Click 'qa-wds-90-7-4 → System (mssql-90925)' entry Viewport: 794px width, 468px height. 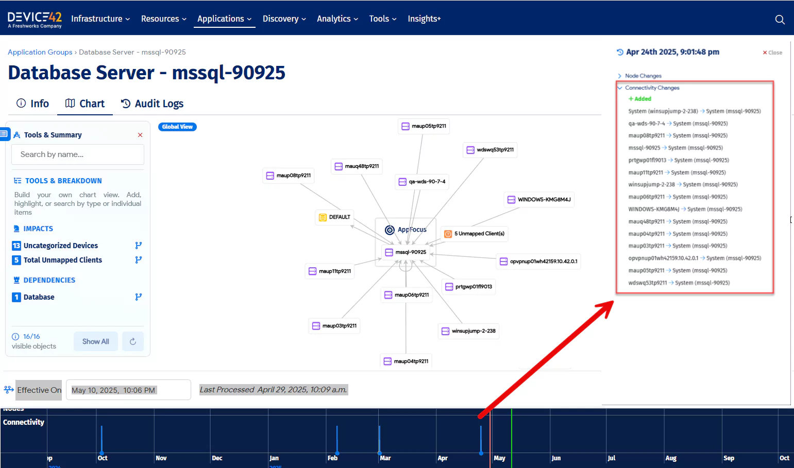678,124
